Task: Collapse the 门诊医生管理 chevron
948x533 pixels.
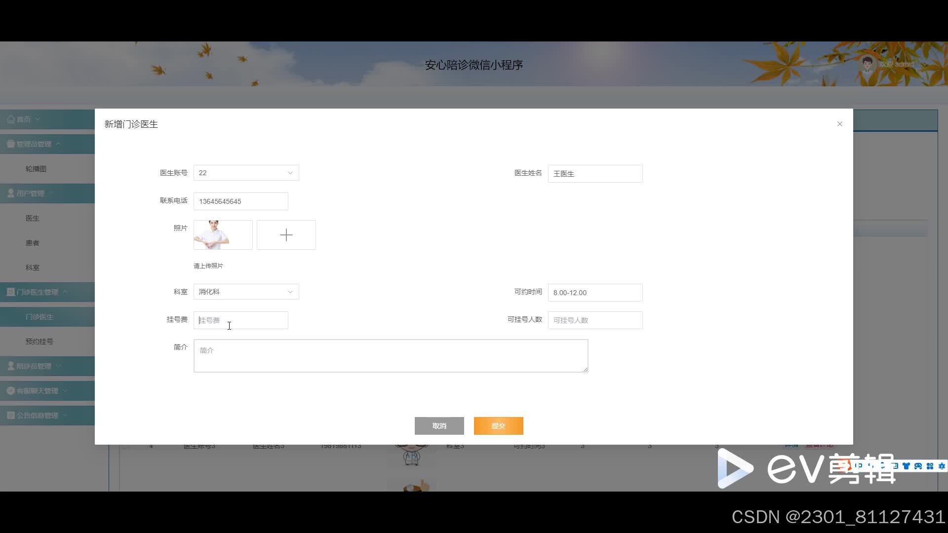Action: point(65,292)
